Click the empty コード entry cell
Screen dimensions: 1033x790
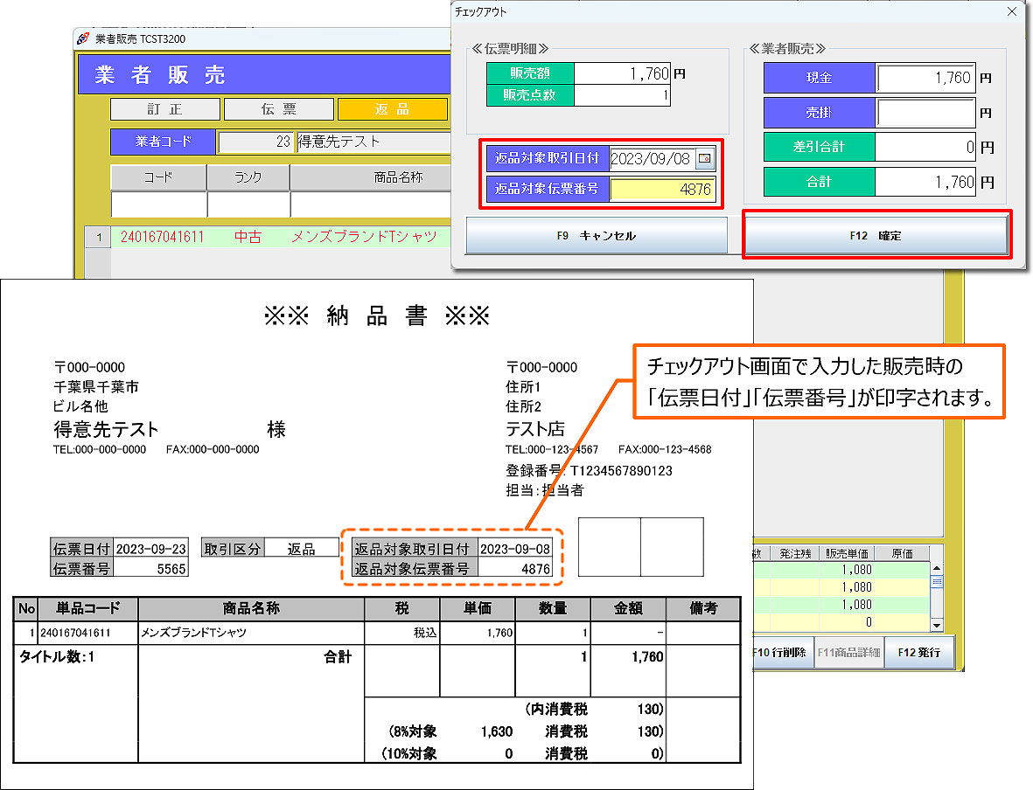tap(158, 204)
